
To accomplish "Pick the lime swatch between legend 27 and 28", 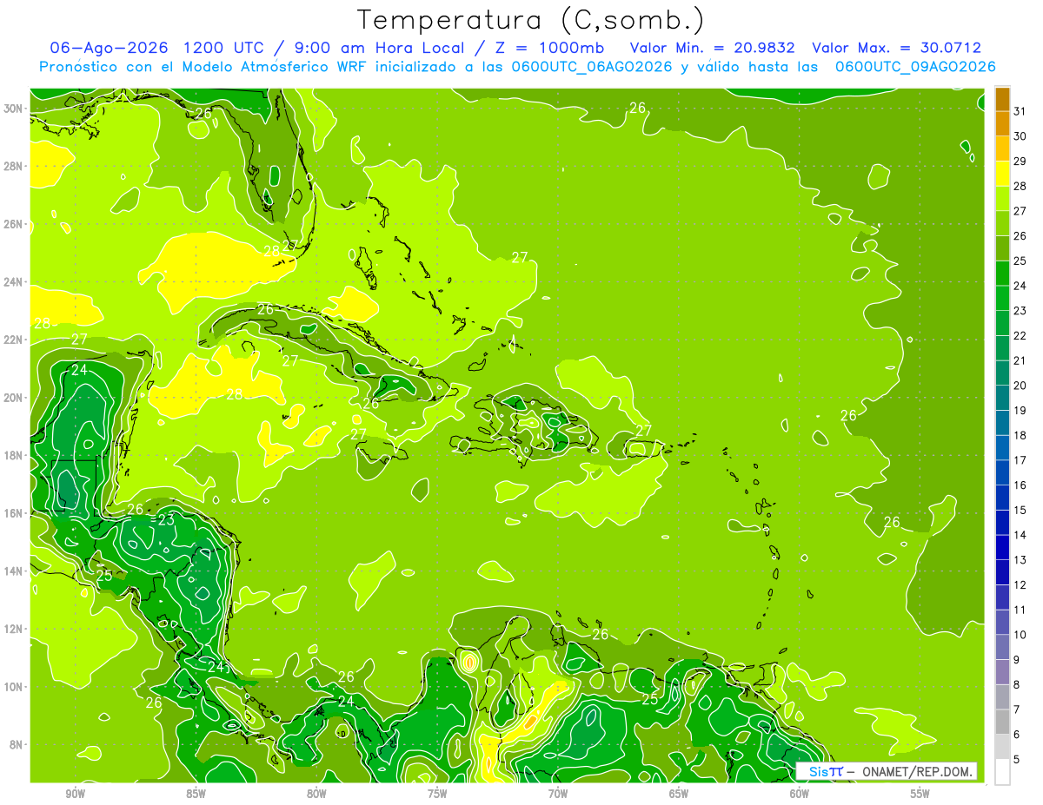I will pyautogui.click(x=1002, y=198).
